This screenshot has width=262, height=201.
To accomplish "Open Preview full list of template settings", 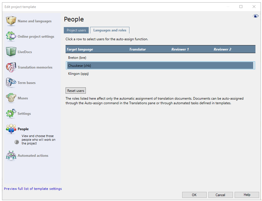I will coord(33,189).
